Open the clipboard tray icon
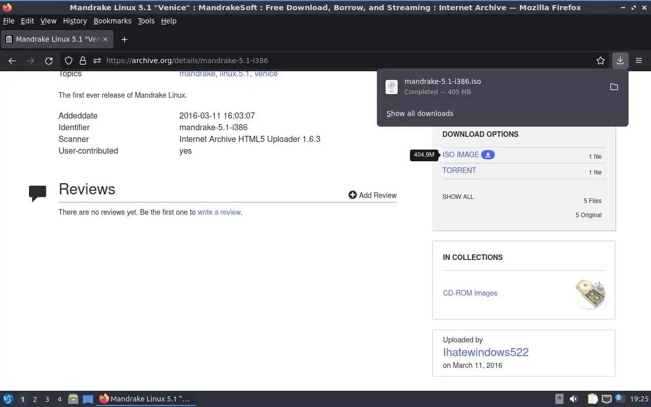 pyautogui.click(x=593, y=399)
